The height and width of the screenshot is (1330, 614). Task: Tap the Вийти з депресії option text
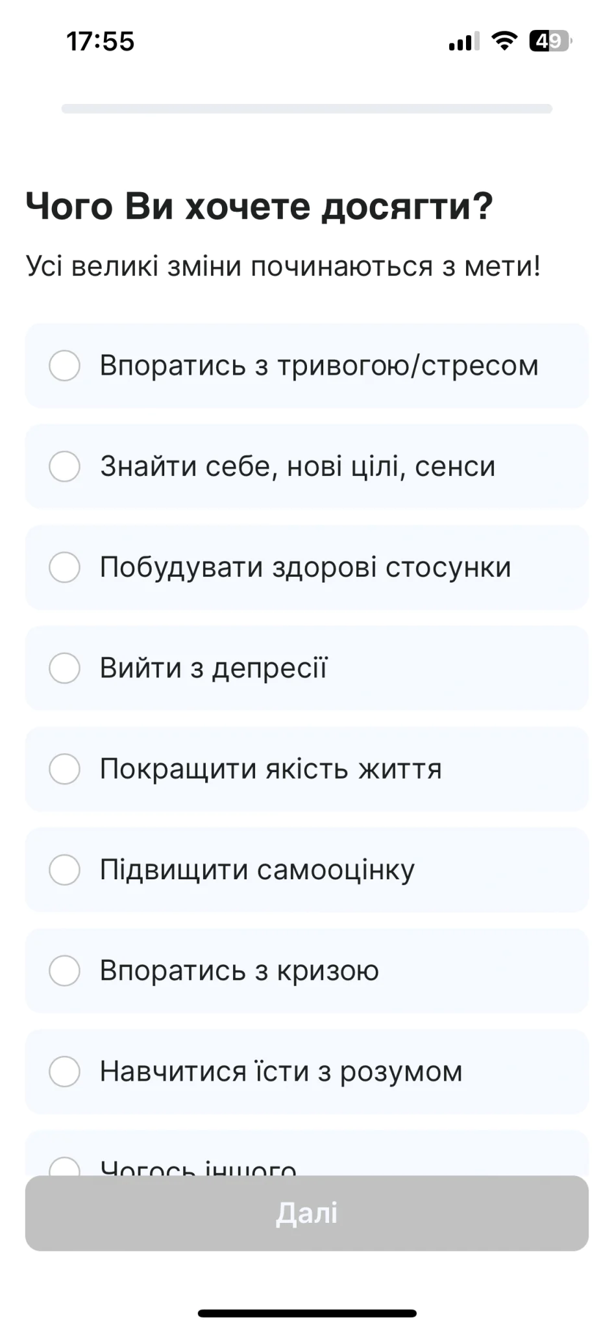pyautogui.click(x=214, y=668)
